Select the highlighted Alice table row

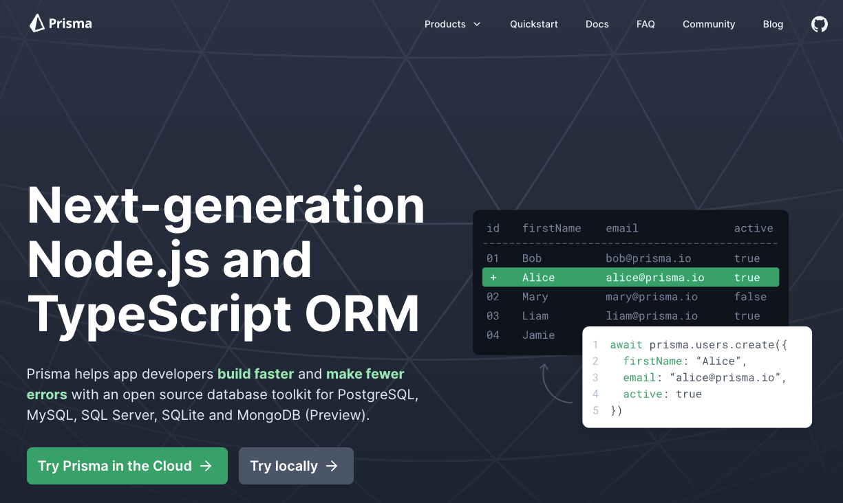pyautogui.click(x=630, y=278)
